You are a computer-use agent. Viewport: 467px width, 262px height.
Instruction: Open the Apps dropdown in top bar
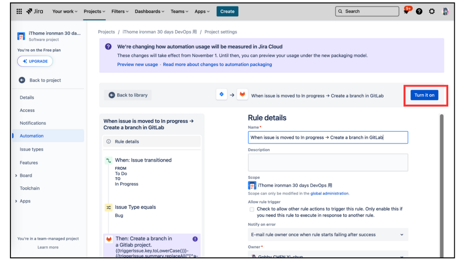click(x=202, y=11)
